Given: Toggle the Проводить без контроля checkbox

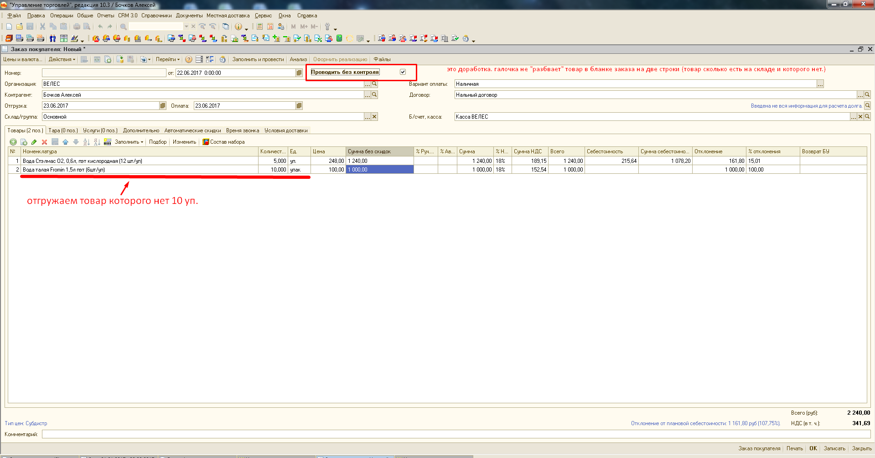Looking at the screenshot, I should point(403,72).
